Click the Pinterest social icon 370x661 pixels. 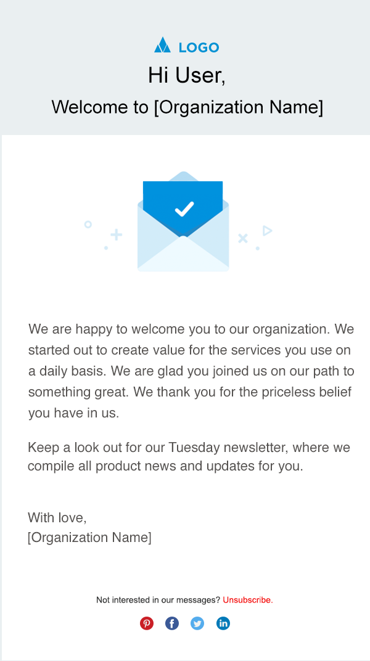(147, 623)
